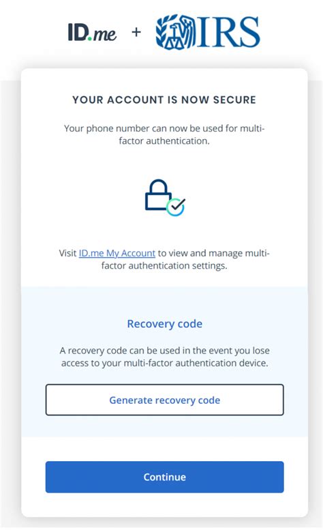Click the 'Recovery code' section heading
Image resolution: width=323 pixels, height=530 pixels.
pos(165,324)
